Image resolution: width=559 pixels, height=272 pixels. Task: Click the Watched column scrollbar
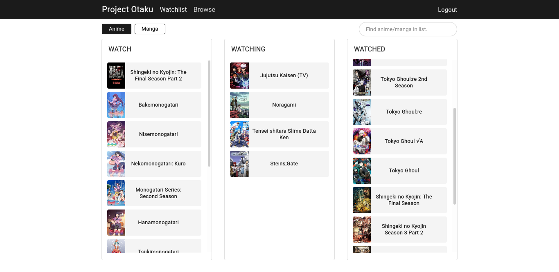(x=455, y=156)
